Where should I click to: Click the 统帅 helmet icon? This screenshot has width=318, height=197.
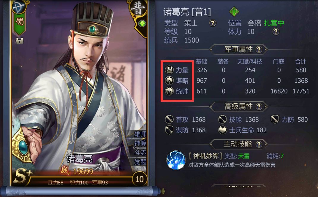click(x=169, y=91)
